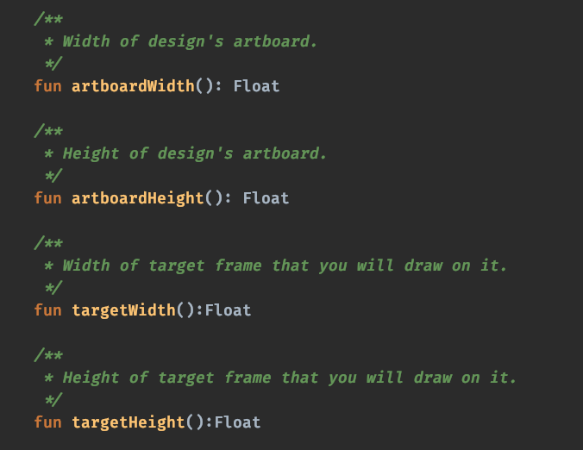
Task: Click the artboardWidth function name
Action: click(x=133, y=86)
